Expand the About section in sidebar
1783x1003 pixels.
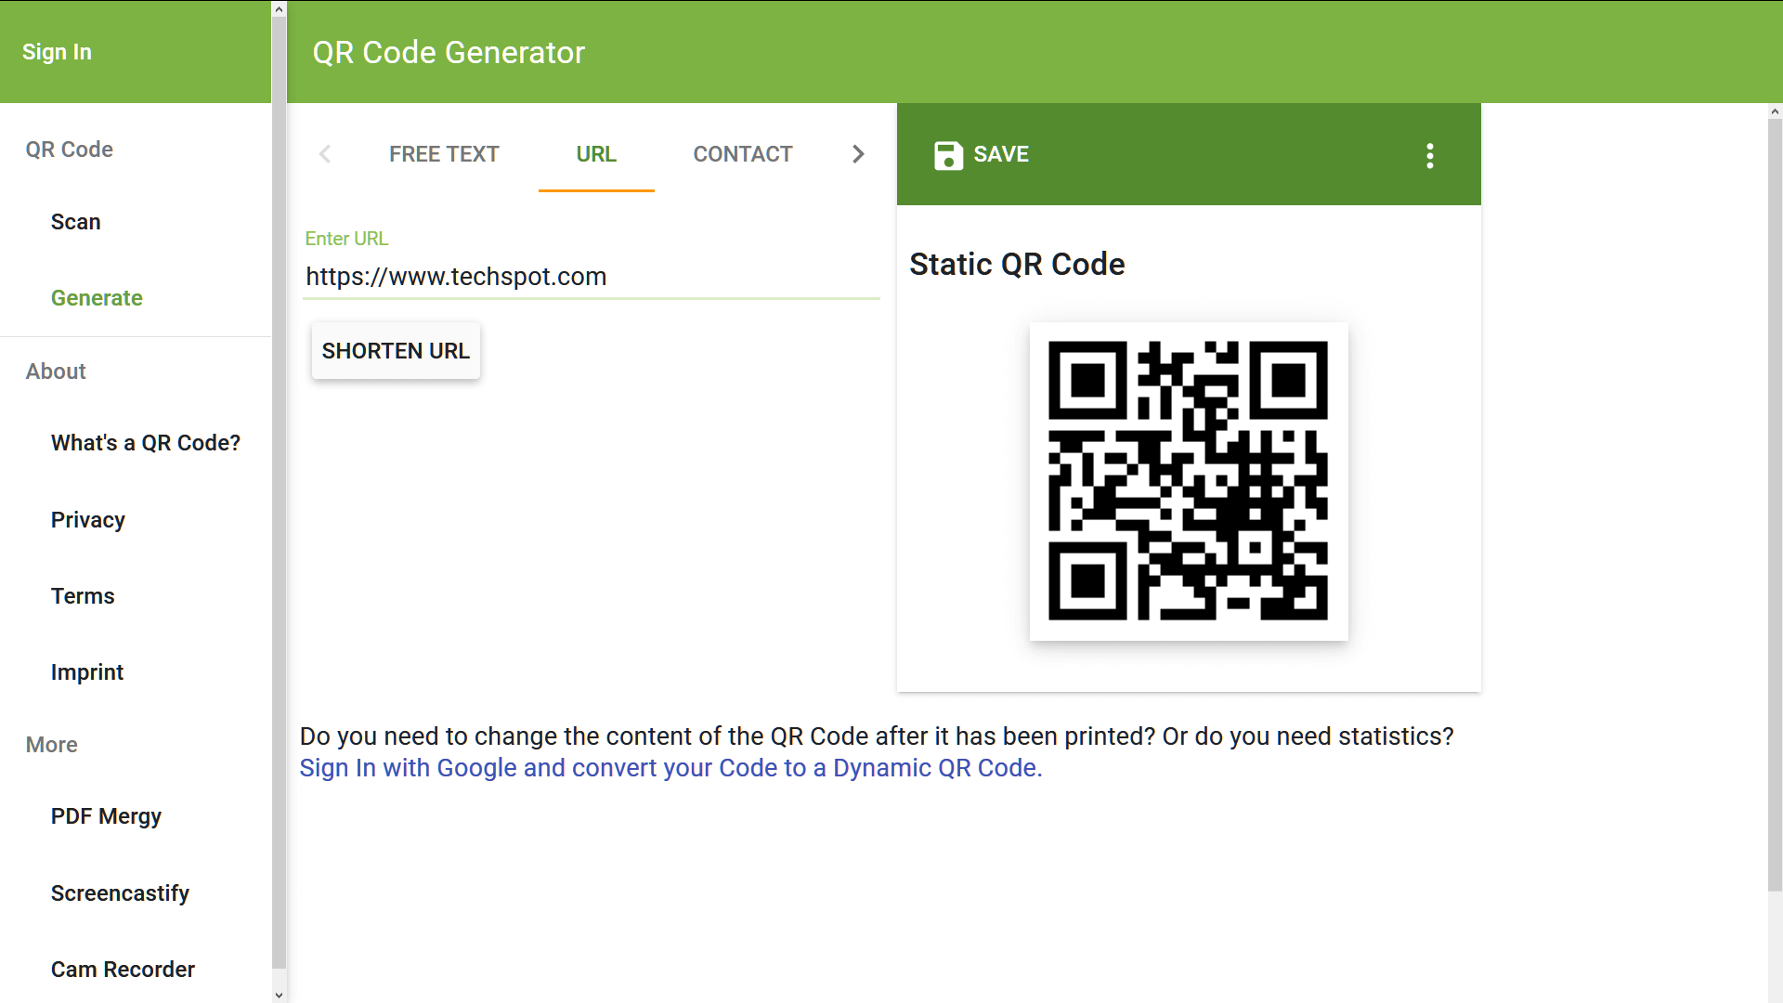55,371
